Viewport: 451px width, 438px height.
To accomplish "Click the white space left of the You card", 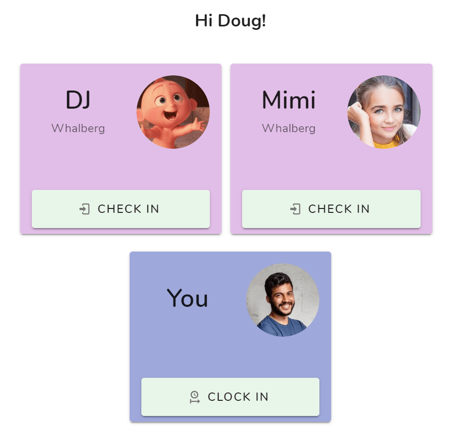I will [65, 337].
